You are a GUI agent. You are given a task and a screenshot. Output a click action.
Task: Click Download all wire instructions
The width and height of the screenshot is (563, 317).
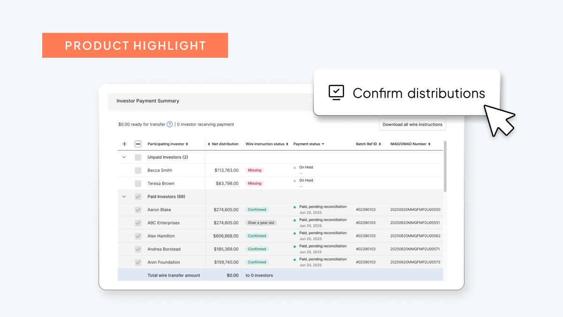(412, 124)
